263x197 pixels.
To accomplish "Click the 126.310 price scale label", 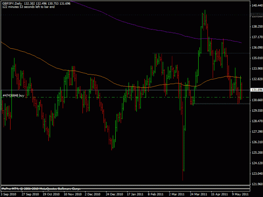I will (x=257, y=142).
